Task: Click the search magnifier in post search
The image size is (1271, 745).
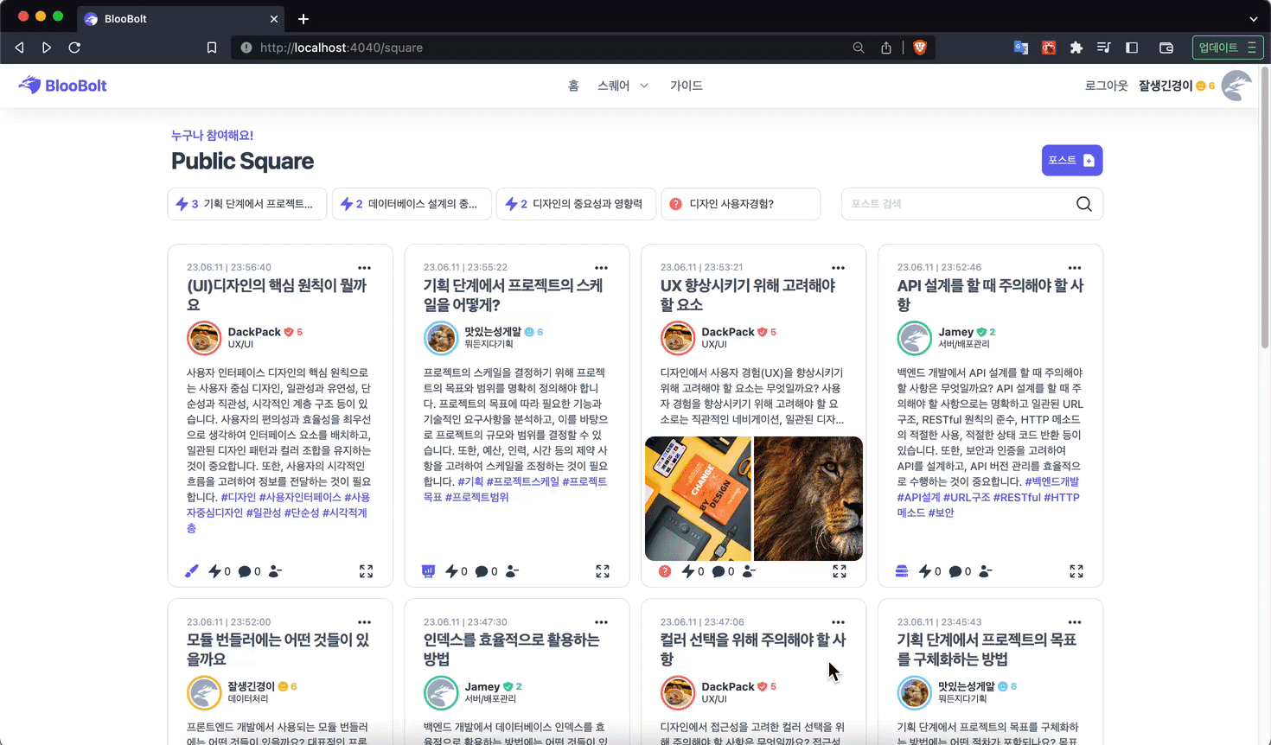Action: point(1084,204)
